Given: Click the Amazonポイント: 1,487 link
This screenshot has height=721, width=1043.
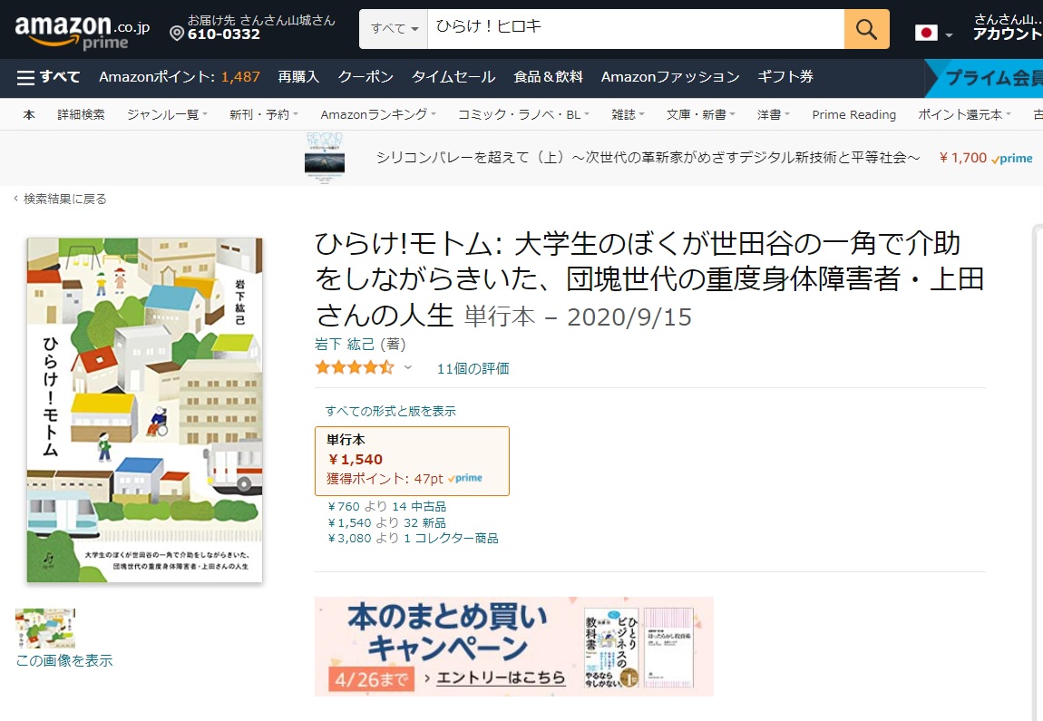Looking at the screenshot, I should [x=180, y=77].
